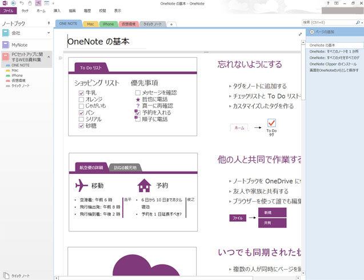The image size is (364, 280).
Task: Open the 挿入 ribbon tab
Action: (x=57, y=11)
